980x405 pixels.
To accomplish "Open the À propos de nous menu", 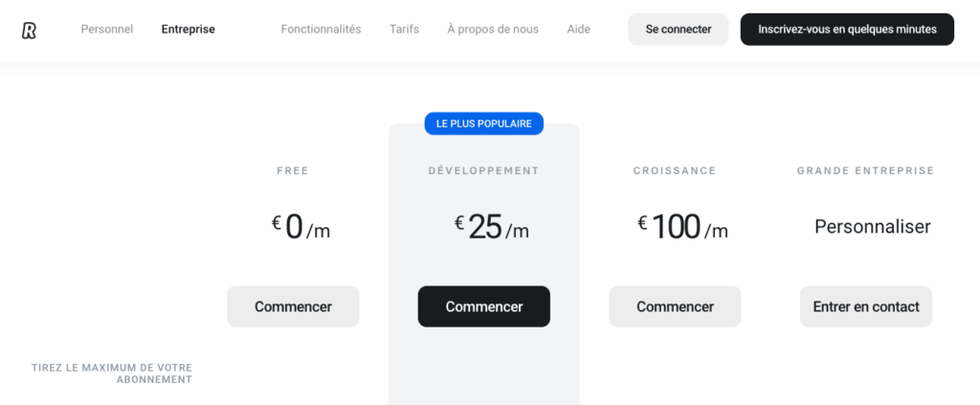I will [492, 30].
